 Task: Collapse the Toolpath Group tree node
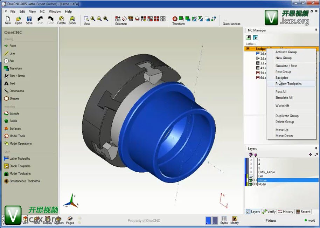point(248,49)
